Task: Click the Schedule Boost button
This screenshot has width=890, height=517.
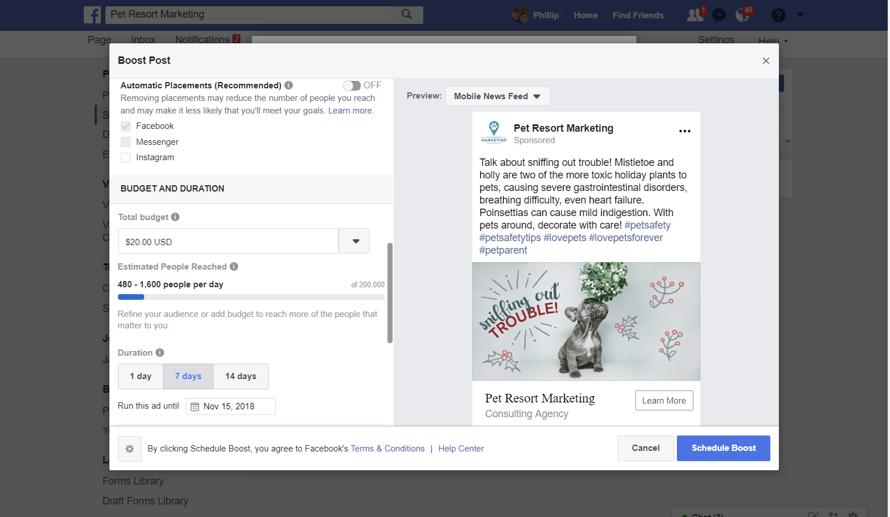Action: 724,448
